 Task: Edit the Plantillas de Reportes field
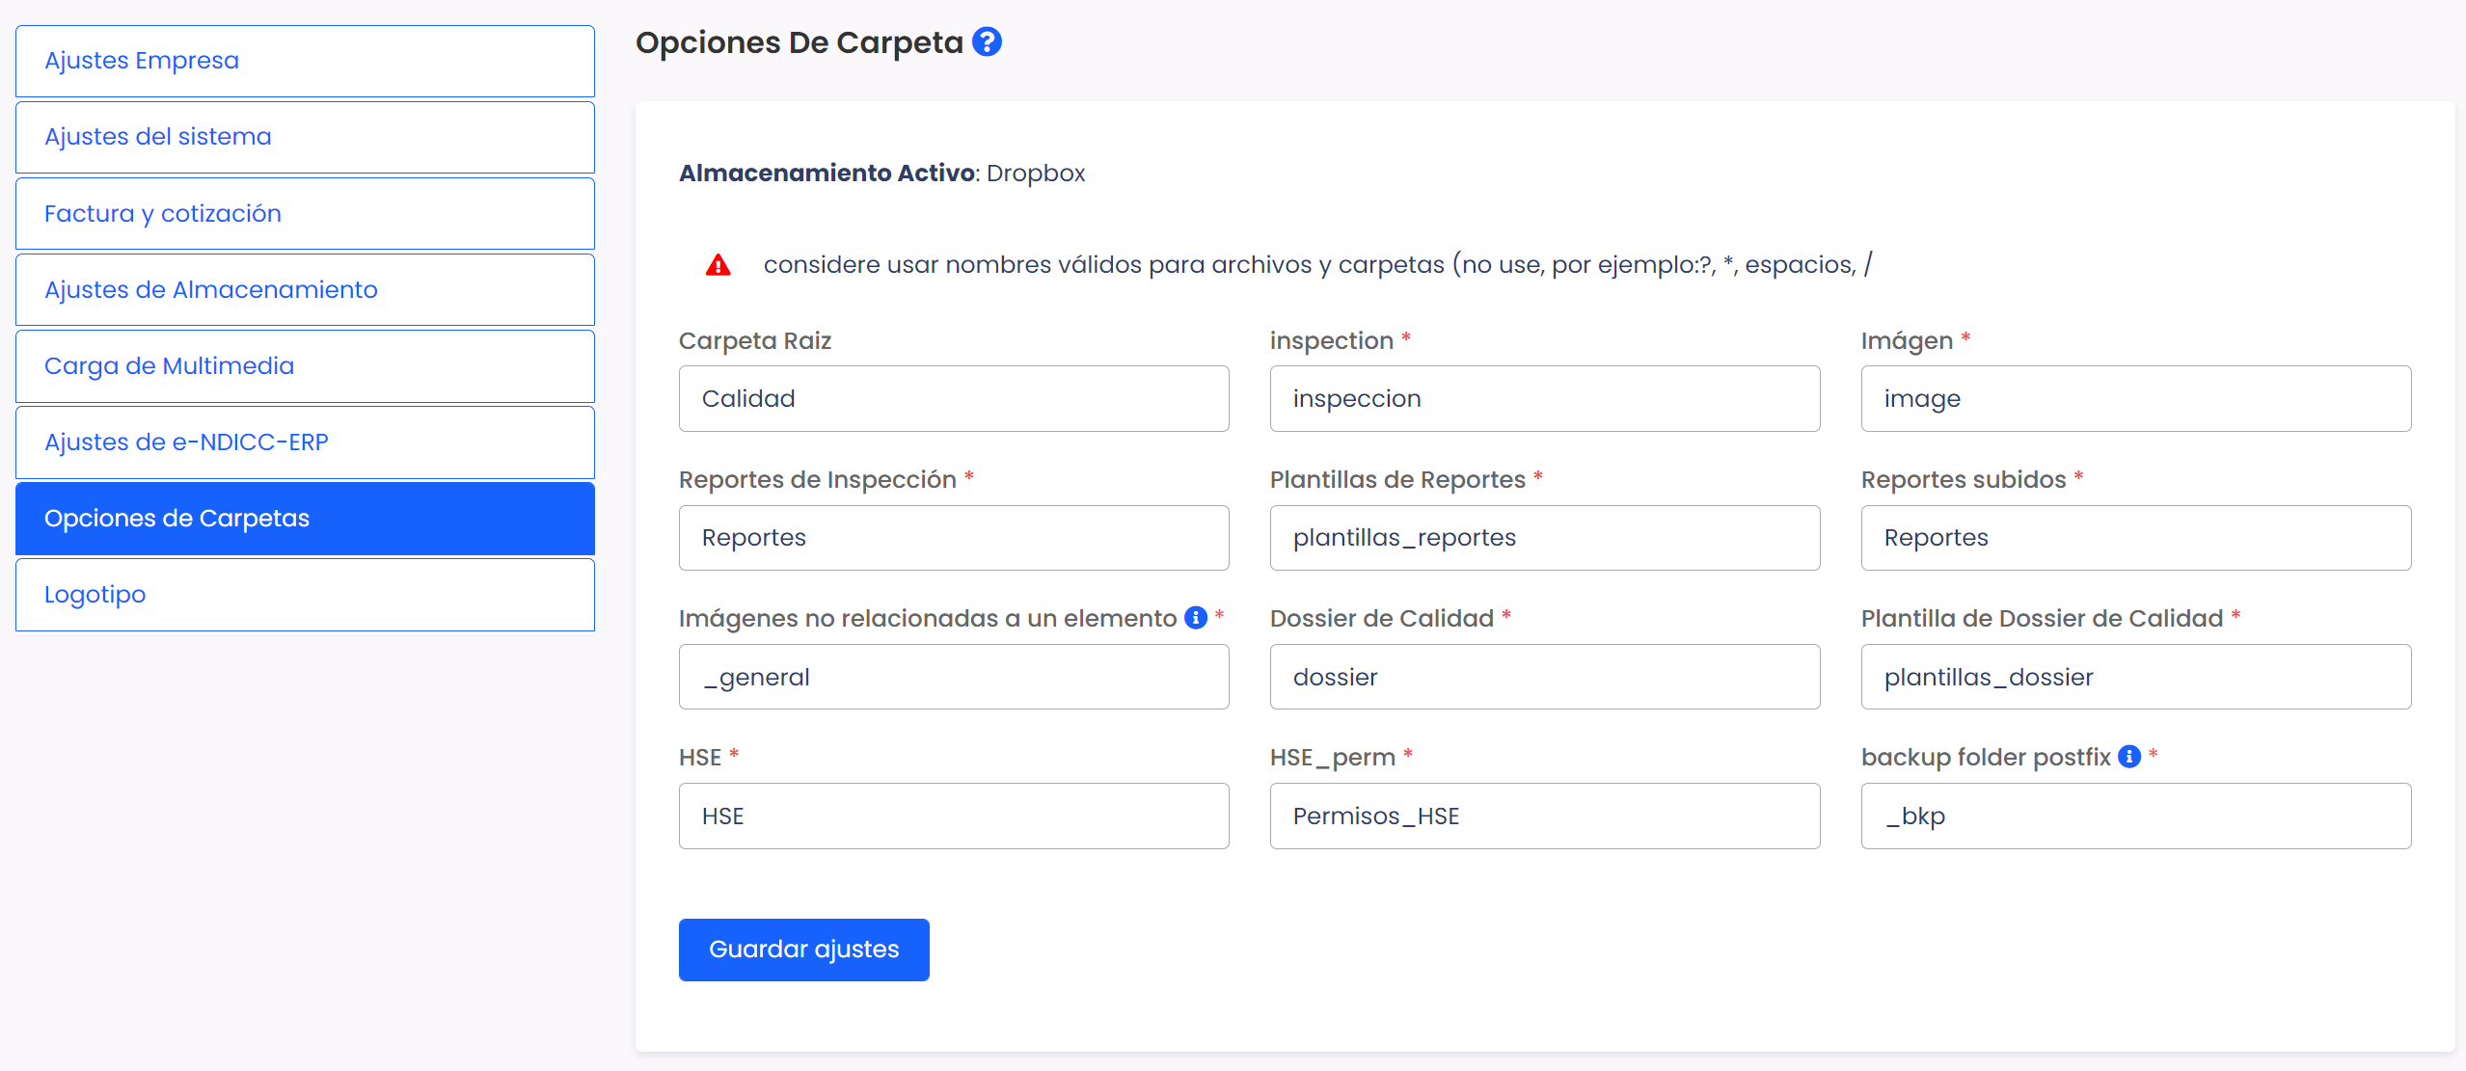1544,538
